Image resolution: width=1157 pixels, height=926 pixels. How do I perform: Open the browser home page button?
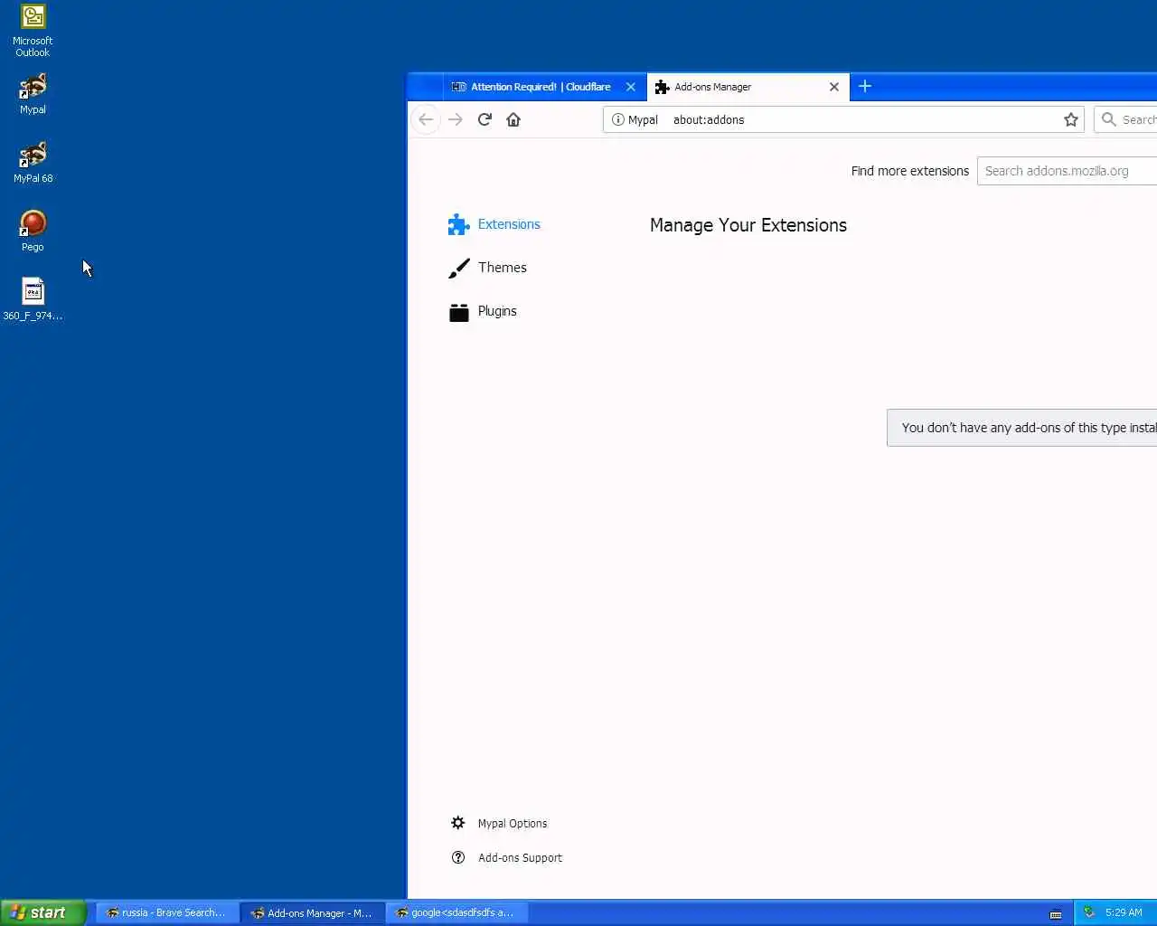coord(513,119)
